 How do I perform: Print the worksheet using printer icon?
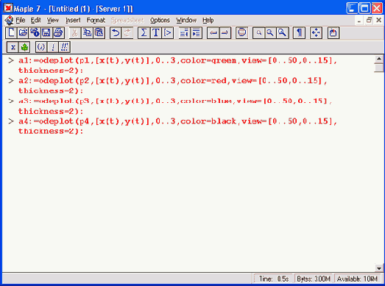point(58,32)
